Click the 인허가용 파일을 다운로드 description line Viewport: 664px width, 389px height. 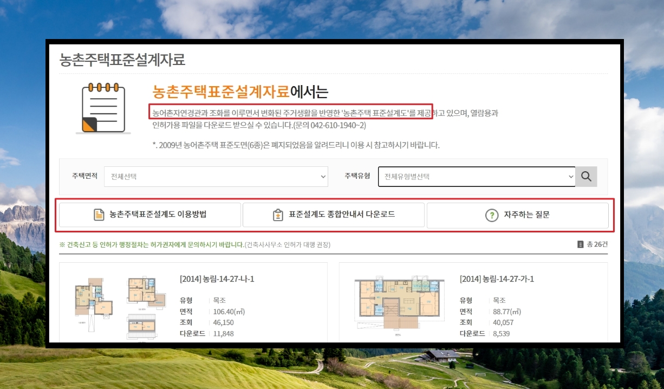tap(259, 125)
